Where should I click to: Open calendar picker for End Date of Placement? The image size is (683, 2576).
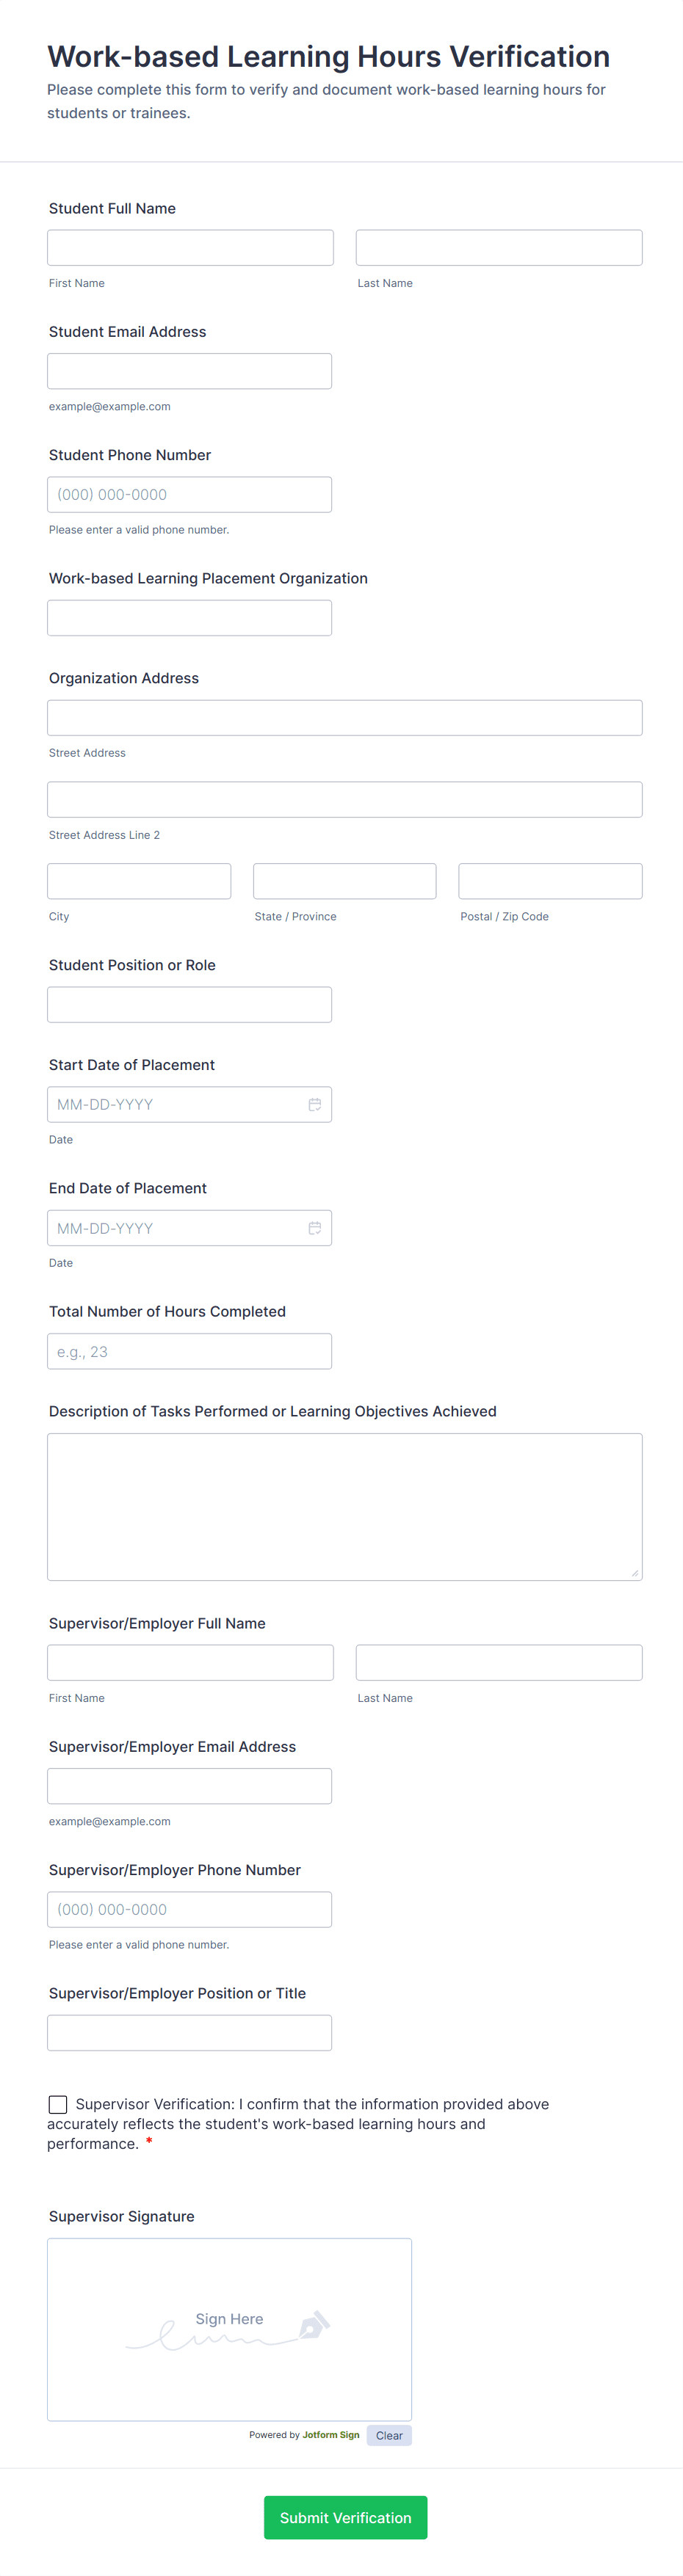point(314,1228)
